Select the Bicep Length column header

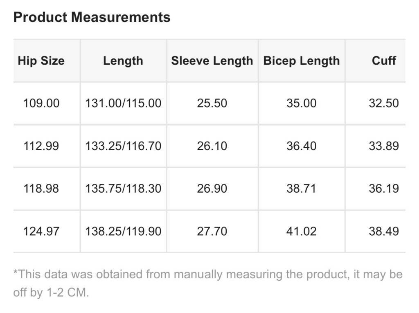302,61
